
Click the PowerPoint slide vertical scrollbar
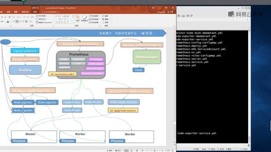coord(174,84)
